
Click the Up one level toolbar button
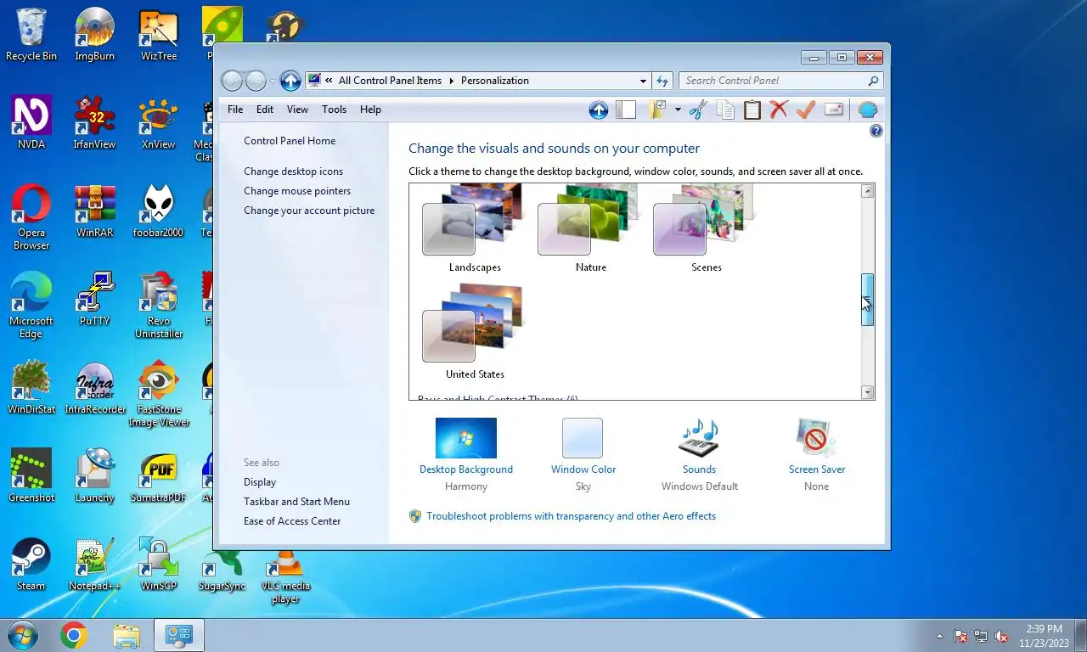[x=598, y=110]
